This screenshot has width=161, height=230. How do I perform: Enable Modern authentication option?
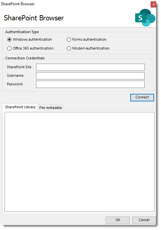(69, 49)
